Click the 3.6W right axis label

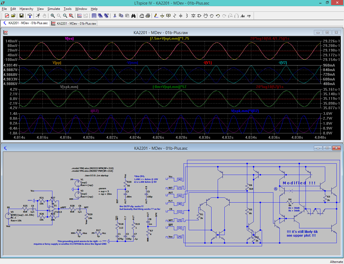(328, 113)
